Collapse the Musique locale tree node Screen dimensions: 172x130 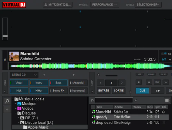(13, 99)
